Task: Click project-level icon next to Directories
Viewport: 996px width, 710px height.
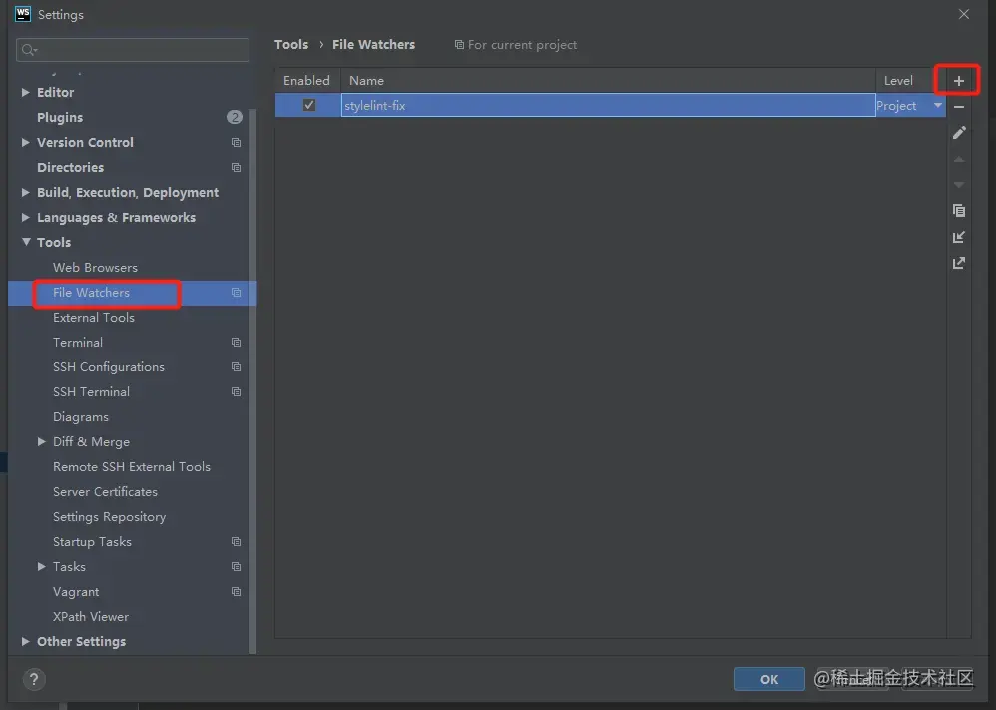Action: (236, 167)
